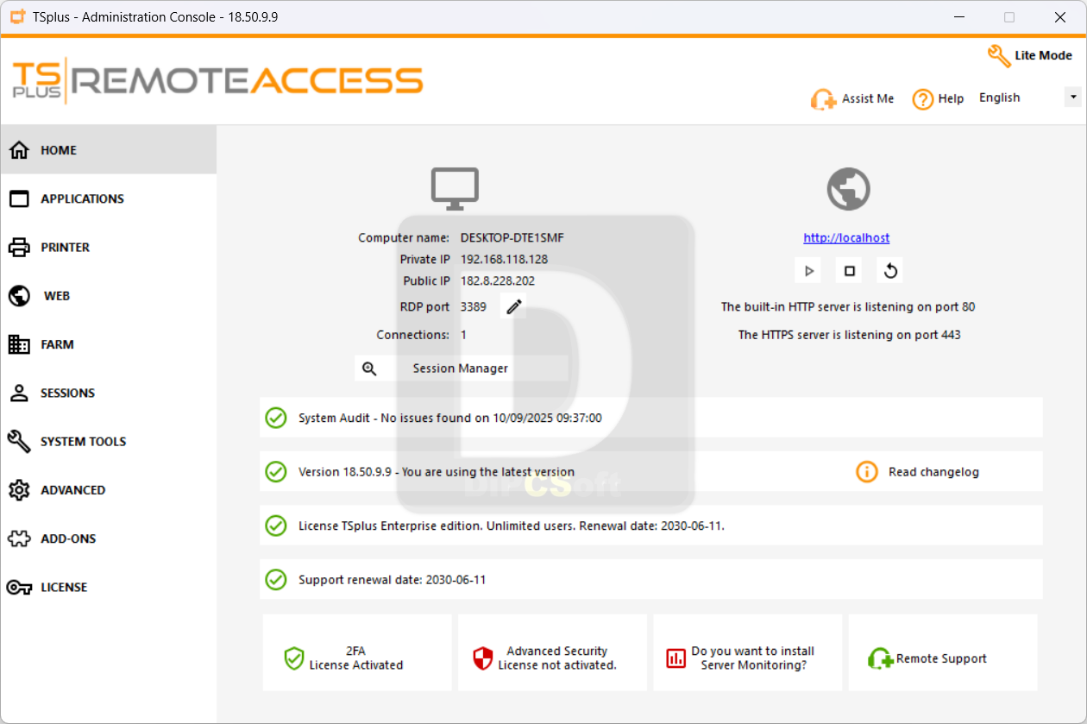Click Advanced Security License not activated tile
The image size is (1087, 724).
coord(552,652)
